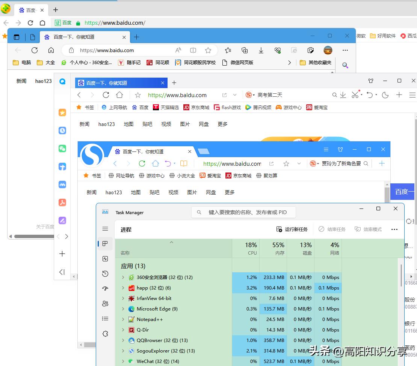Screen dimensions: 417x366
Task: Select the 百度一下 tab in Sogou browser
Action: (153, 151)
